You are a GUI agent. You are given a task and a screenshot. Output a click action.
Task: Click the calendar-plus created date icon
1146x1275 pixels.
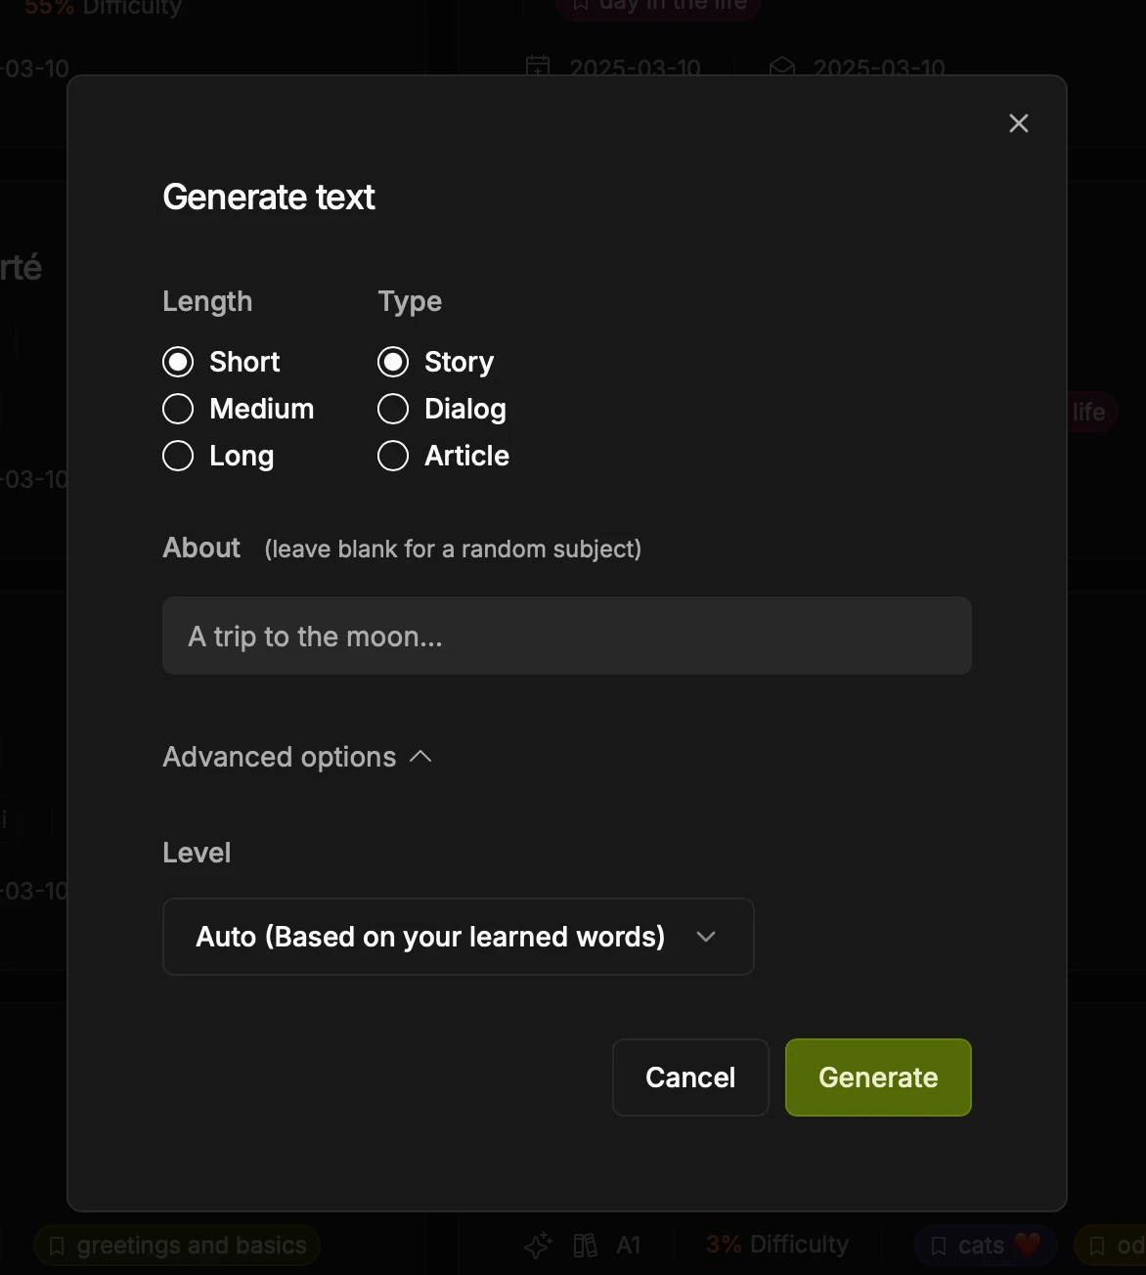coord(538,66)
